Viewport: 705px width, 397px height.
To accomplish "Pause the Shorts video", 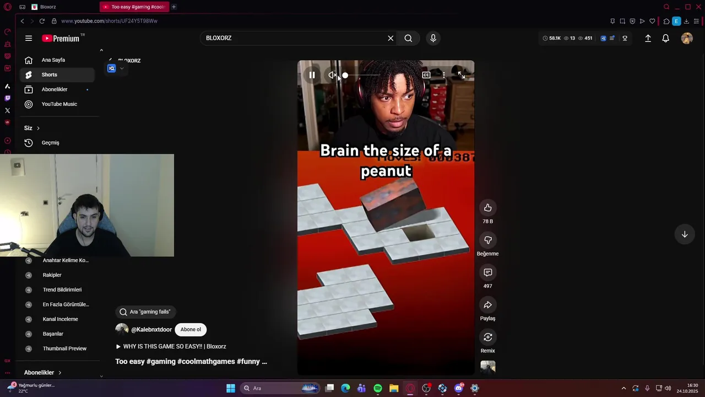I will [312, 75].
